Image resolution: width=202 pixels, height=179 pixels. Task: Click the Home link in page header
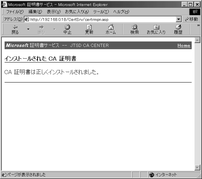184,45
